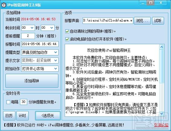
Task: Click the scroll up arrow of info text
Action: (x=162, y=47)
